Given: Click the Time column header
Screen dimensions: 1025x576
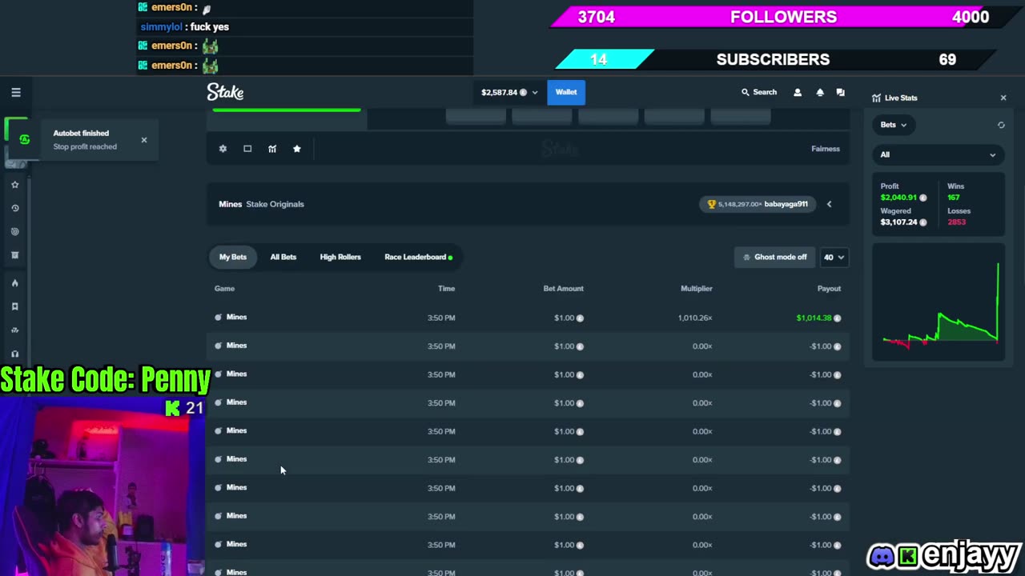Looking at the screenshot, I should coord(447,289).
